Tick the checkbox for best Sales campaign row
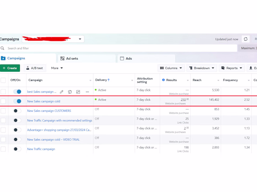The image size is (257, 192). click(x=3, y=92)
